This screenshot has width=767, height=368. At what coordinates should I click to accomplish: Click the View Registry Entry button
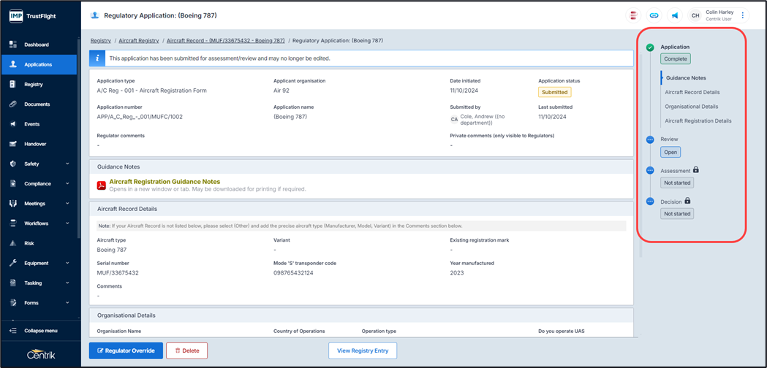click(363, 350)
